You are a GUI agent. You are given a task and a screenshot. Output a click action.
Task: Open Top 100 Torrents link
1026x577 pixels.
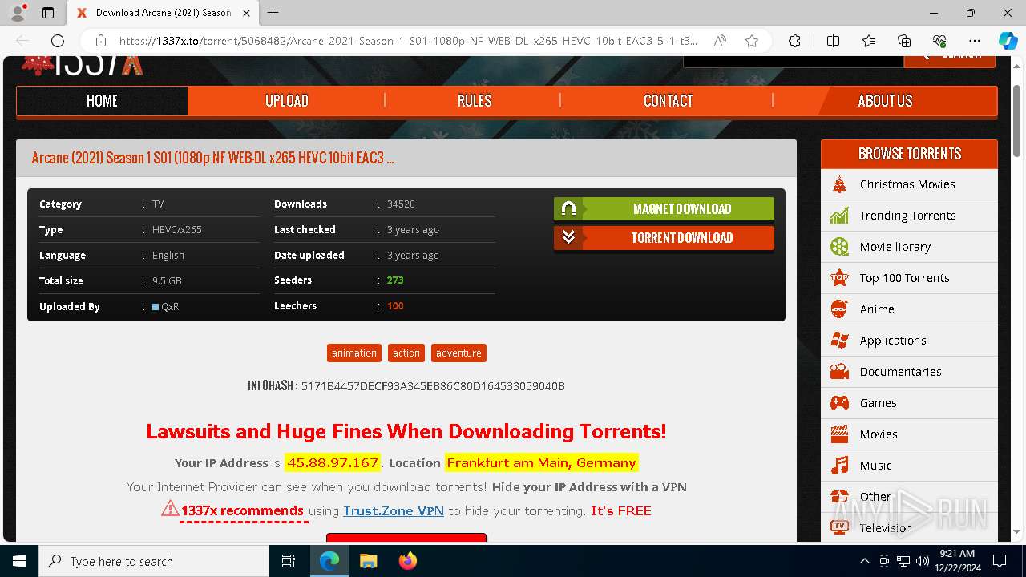(x=905, y=278)
